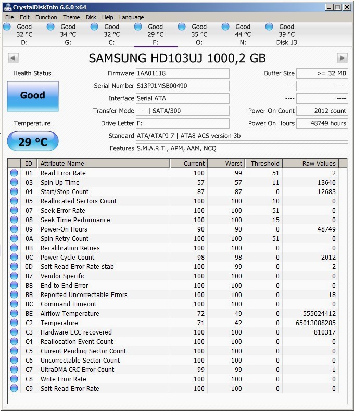Click the Worst column header
This screenshot has height=411, width=354.
click(226, 163)
